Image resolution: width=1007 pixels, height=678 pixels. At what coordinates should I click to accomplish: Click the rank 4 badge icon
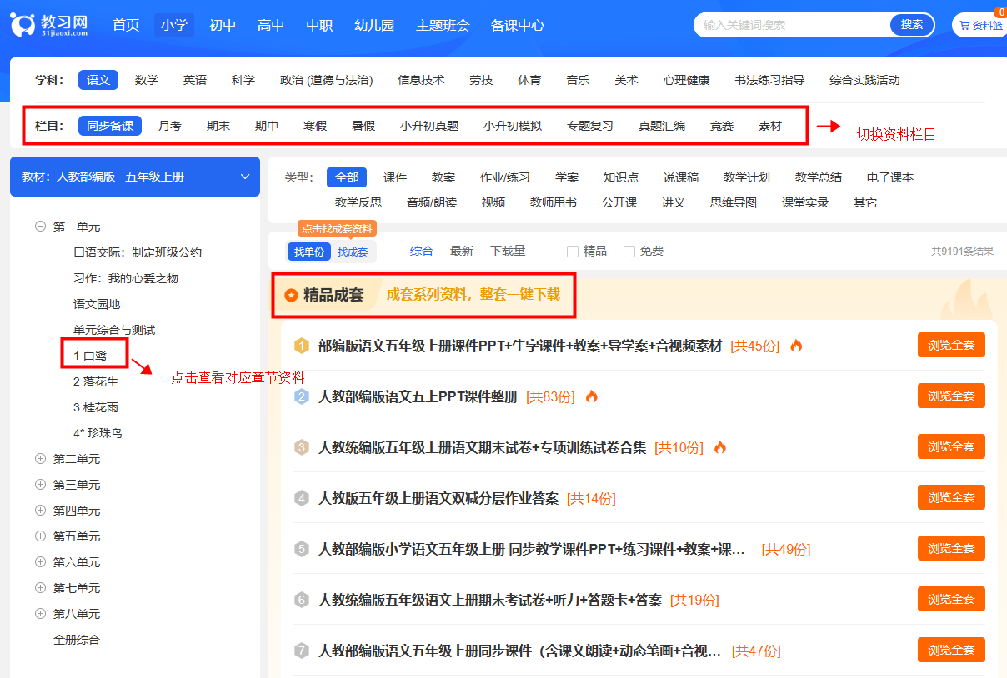tap(302, 498)
